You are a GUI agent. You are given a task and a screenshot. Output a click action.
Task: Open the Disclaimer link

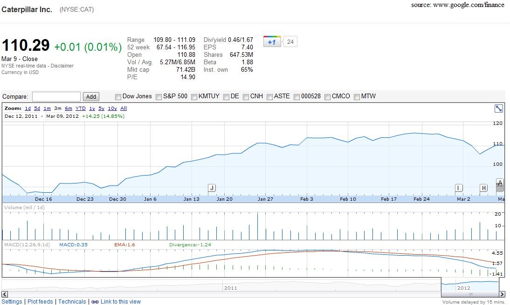[62, 66]
